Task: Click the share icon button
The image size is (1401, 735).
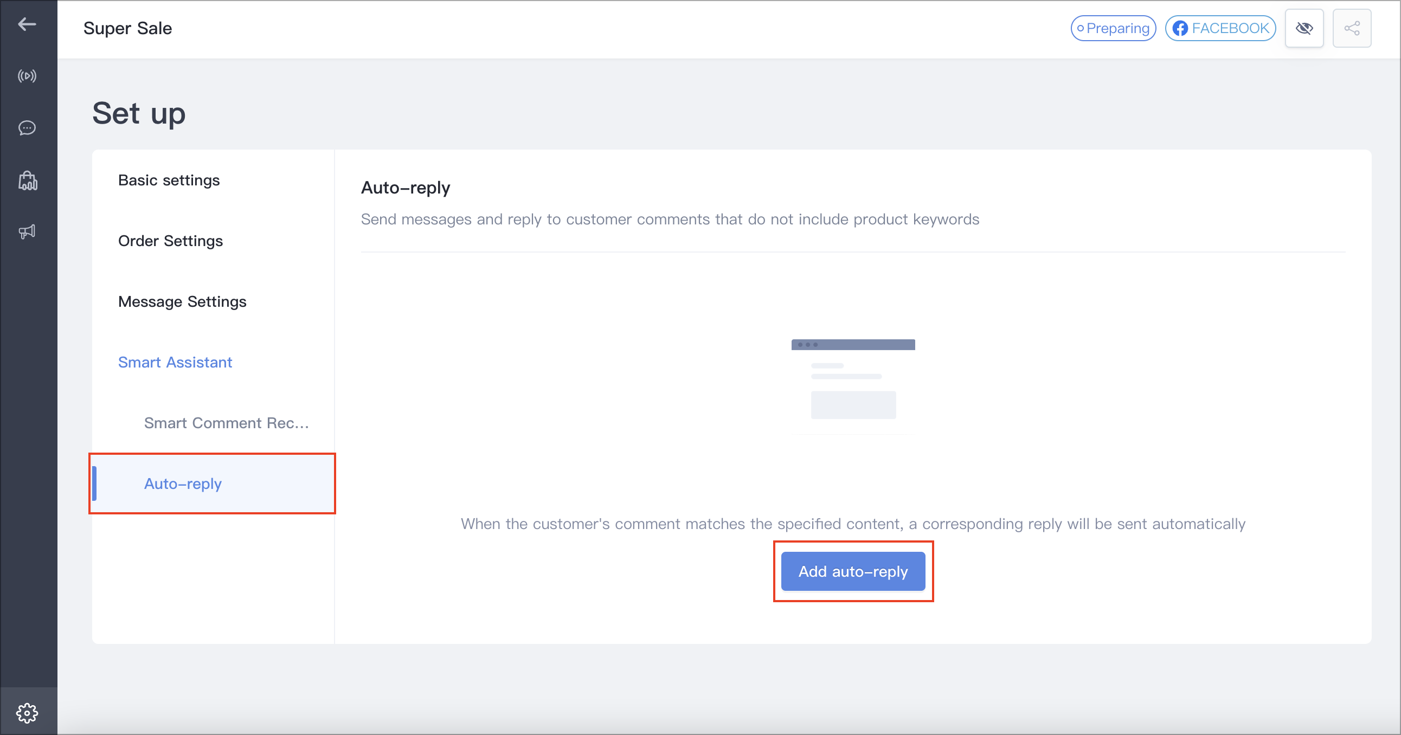Action: 1352,28
